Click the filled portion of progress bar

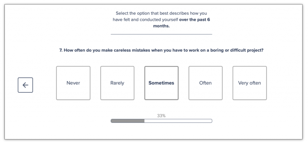(128, 121)
